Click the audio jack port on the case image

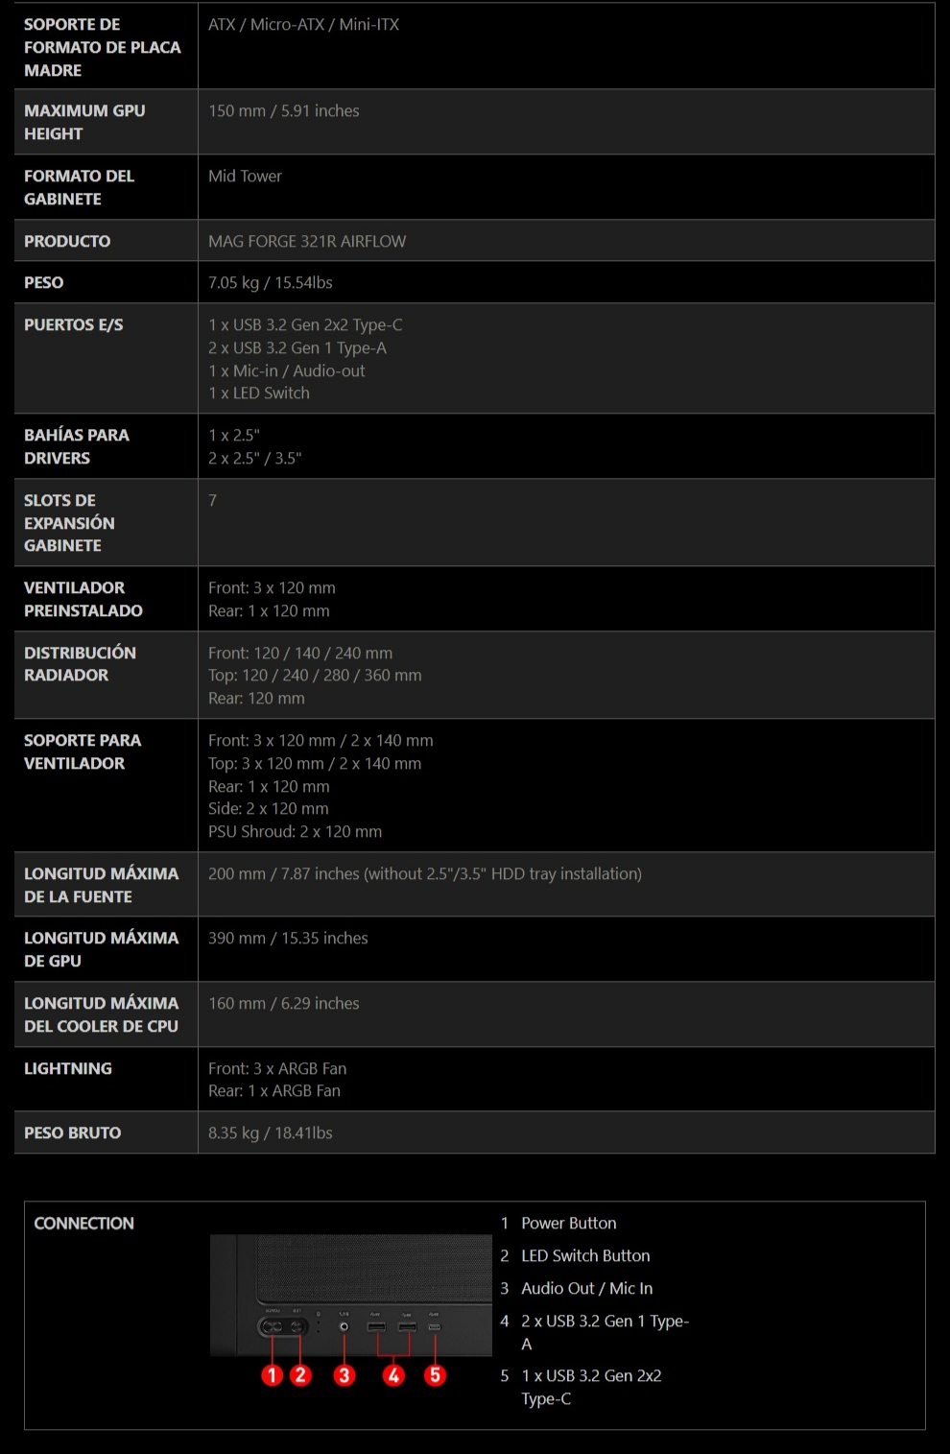[344, 1326]
